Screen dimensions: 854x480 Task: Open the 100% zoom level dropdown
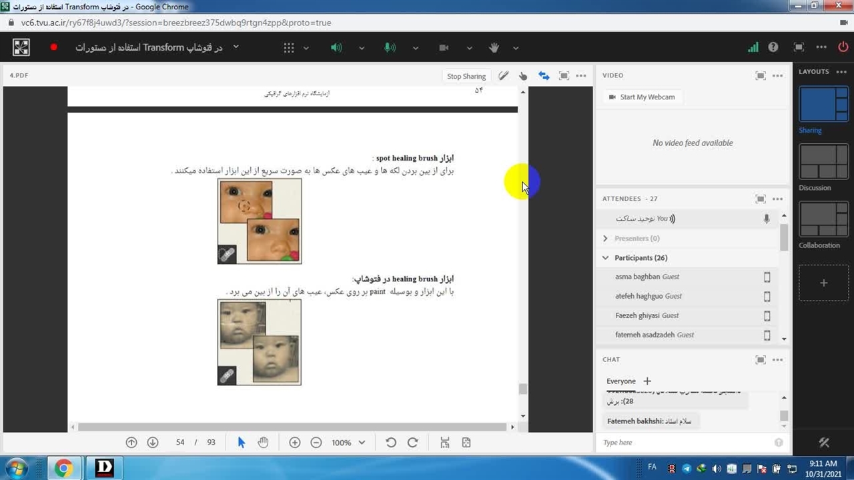(x=349, y=443)
